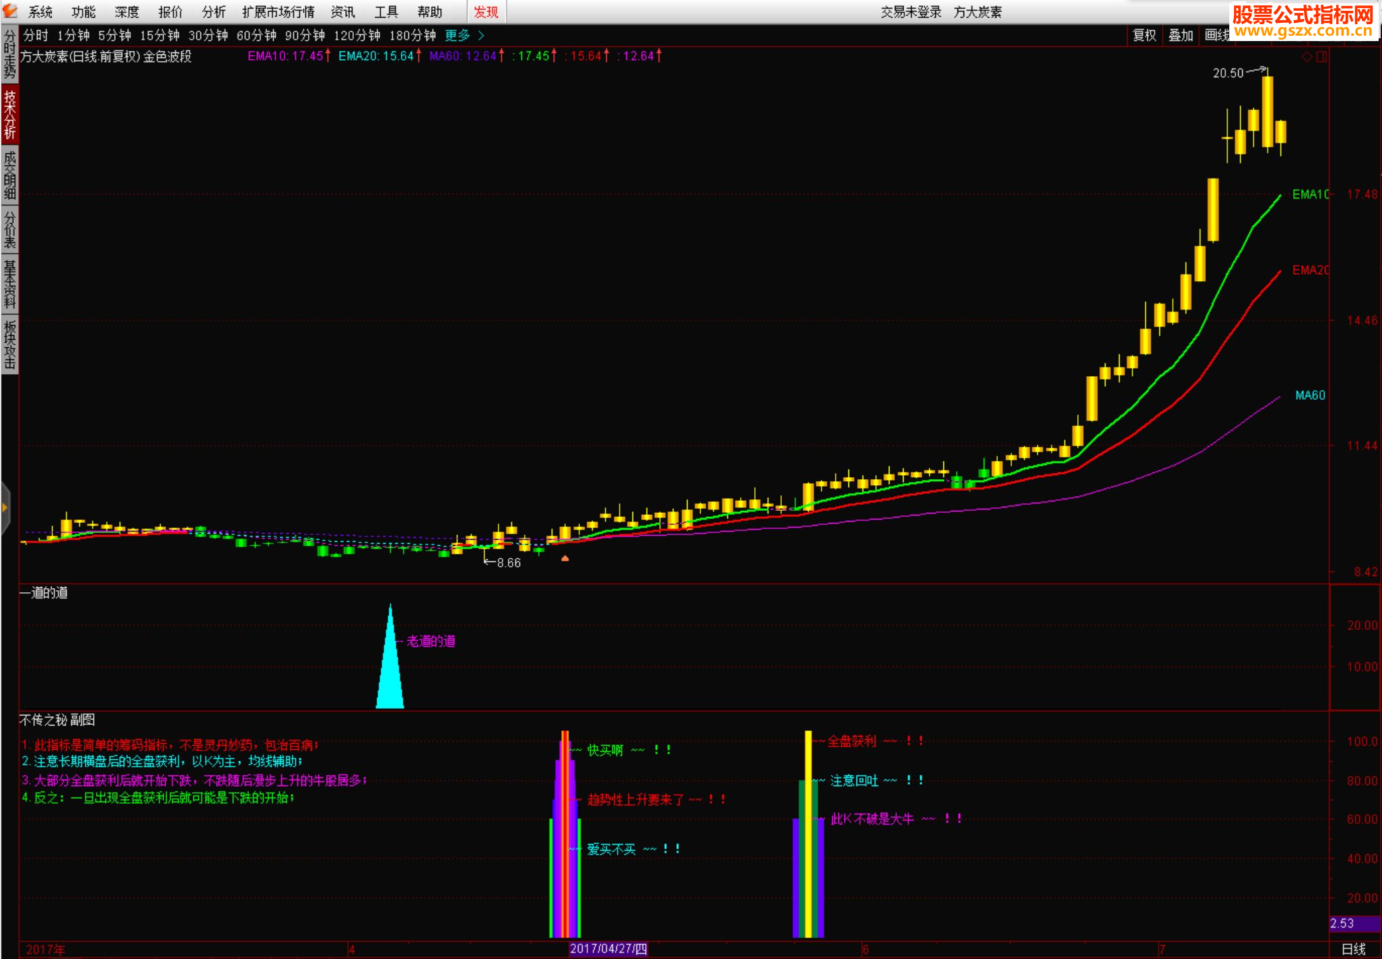Click the cyan triangle signal spike
This screenshot has width=1382, height=959.
click(390, 663)
